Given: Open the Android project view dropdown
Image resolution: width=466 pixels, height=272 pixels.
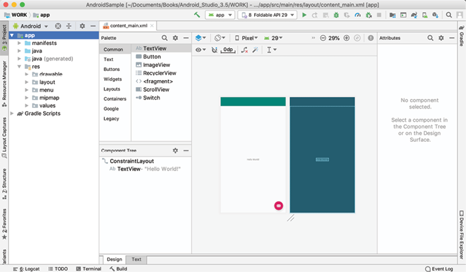Looking at the screenshot, I should point(31,26).
